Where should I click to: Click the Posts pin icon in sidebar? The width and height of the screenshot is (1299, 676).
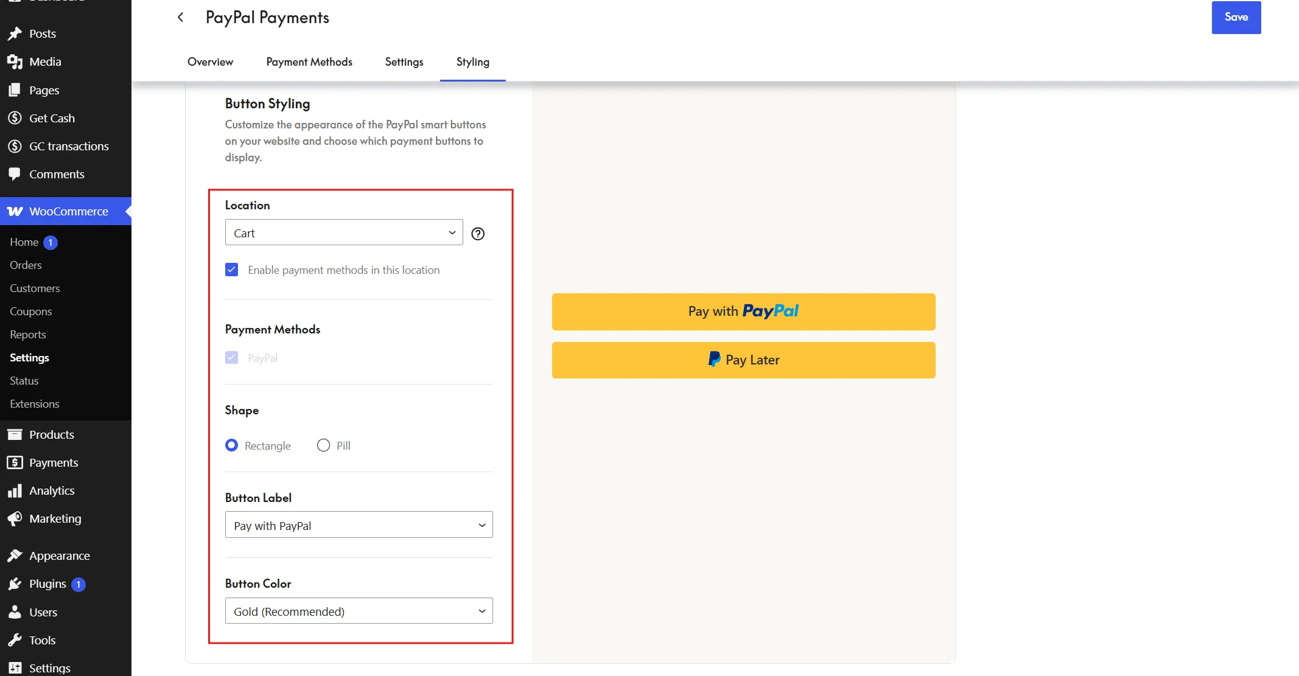[15, 33]
